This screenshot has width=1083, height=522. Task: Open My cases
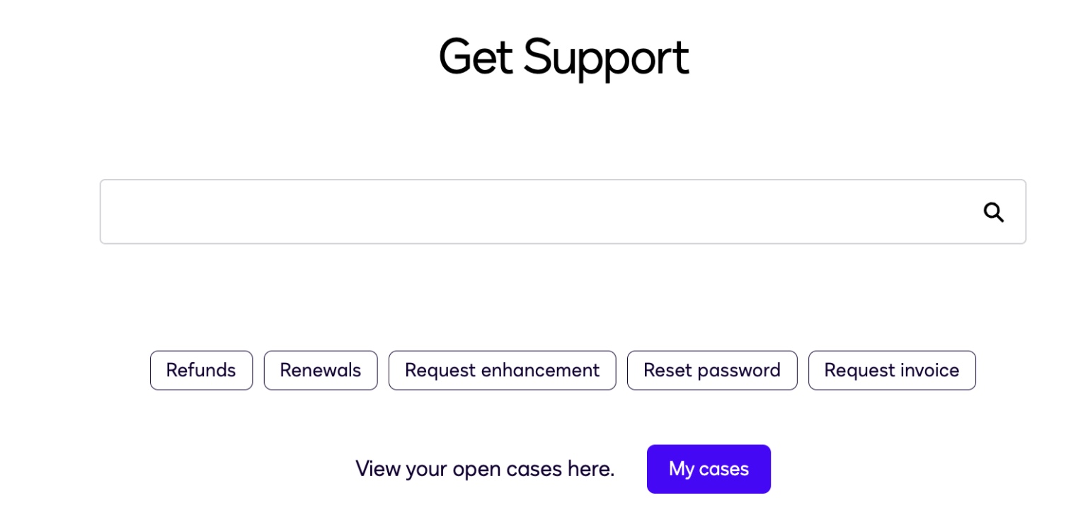tap(709, 469)
